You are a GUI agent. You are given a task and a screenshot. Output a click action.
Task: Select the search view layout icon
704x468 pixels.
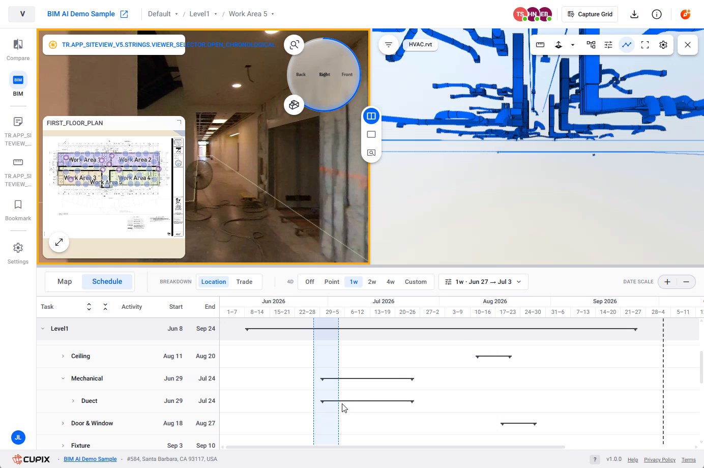pyautogui.click(x=371, y=153)
